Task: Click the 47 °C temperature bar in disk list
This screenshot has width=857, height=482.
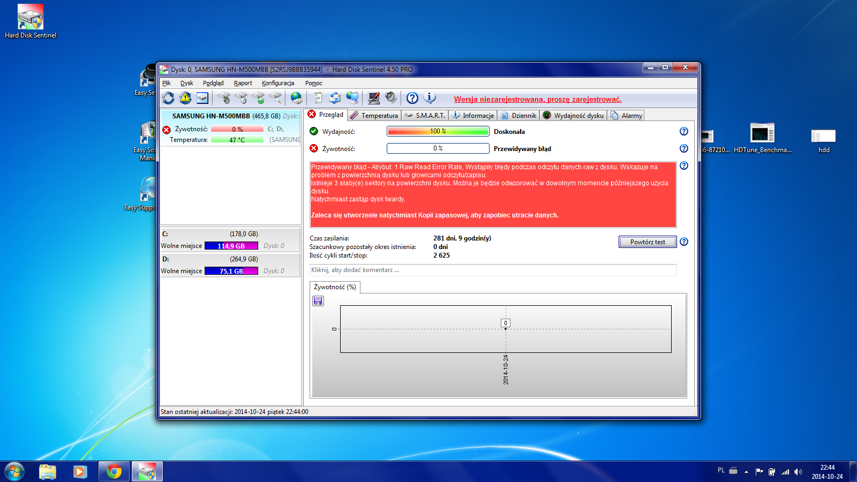Action: pyautogui.click(x=237, y=140)
